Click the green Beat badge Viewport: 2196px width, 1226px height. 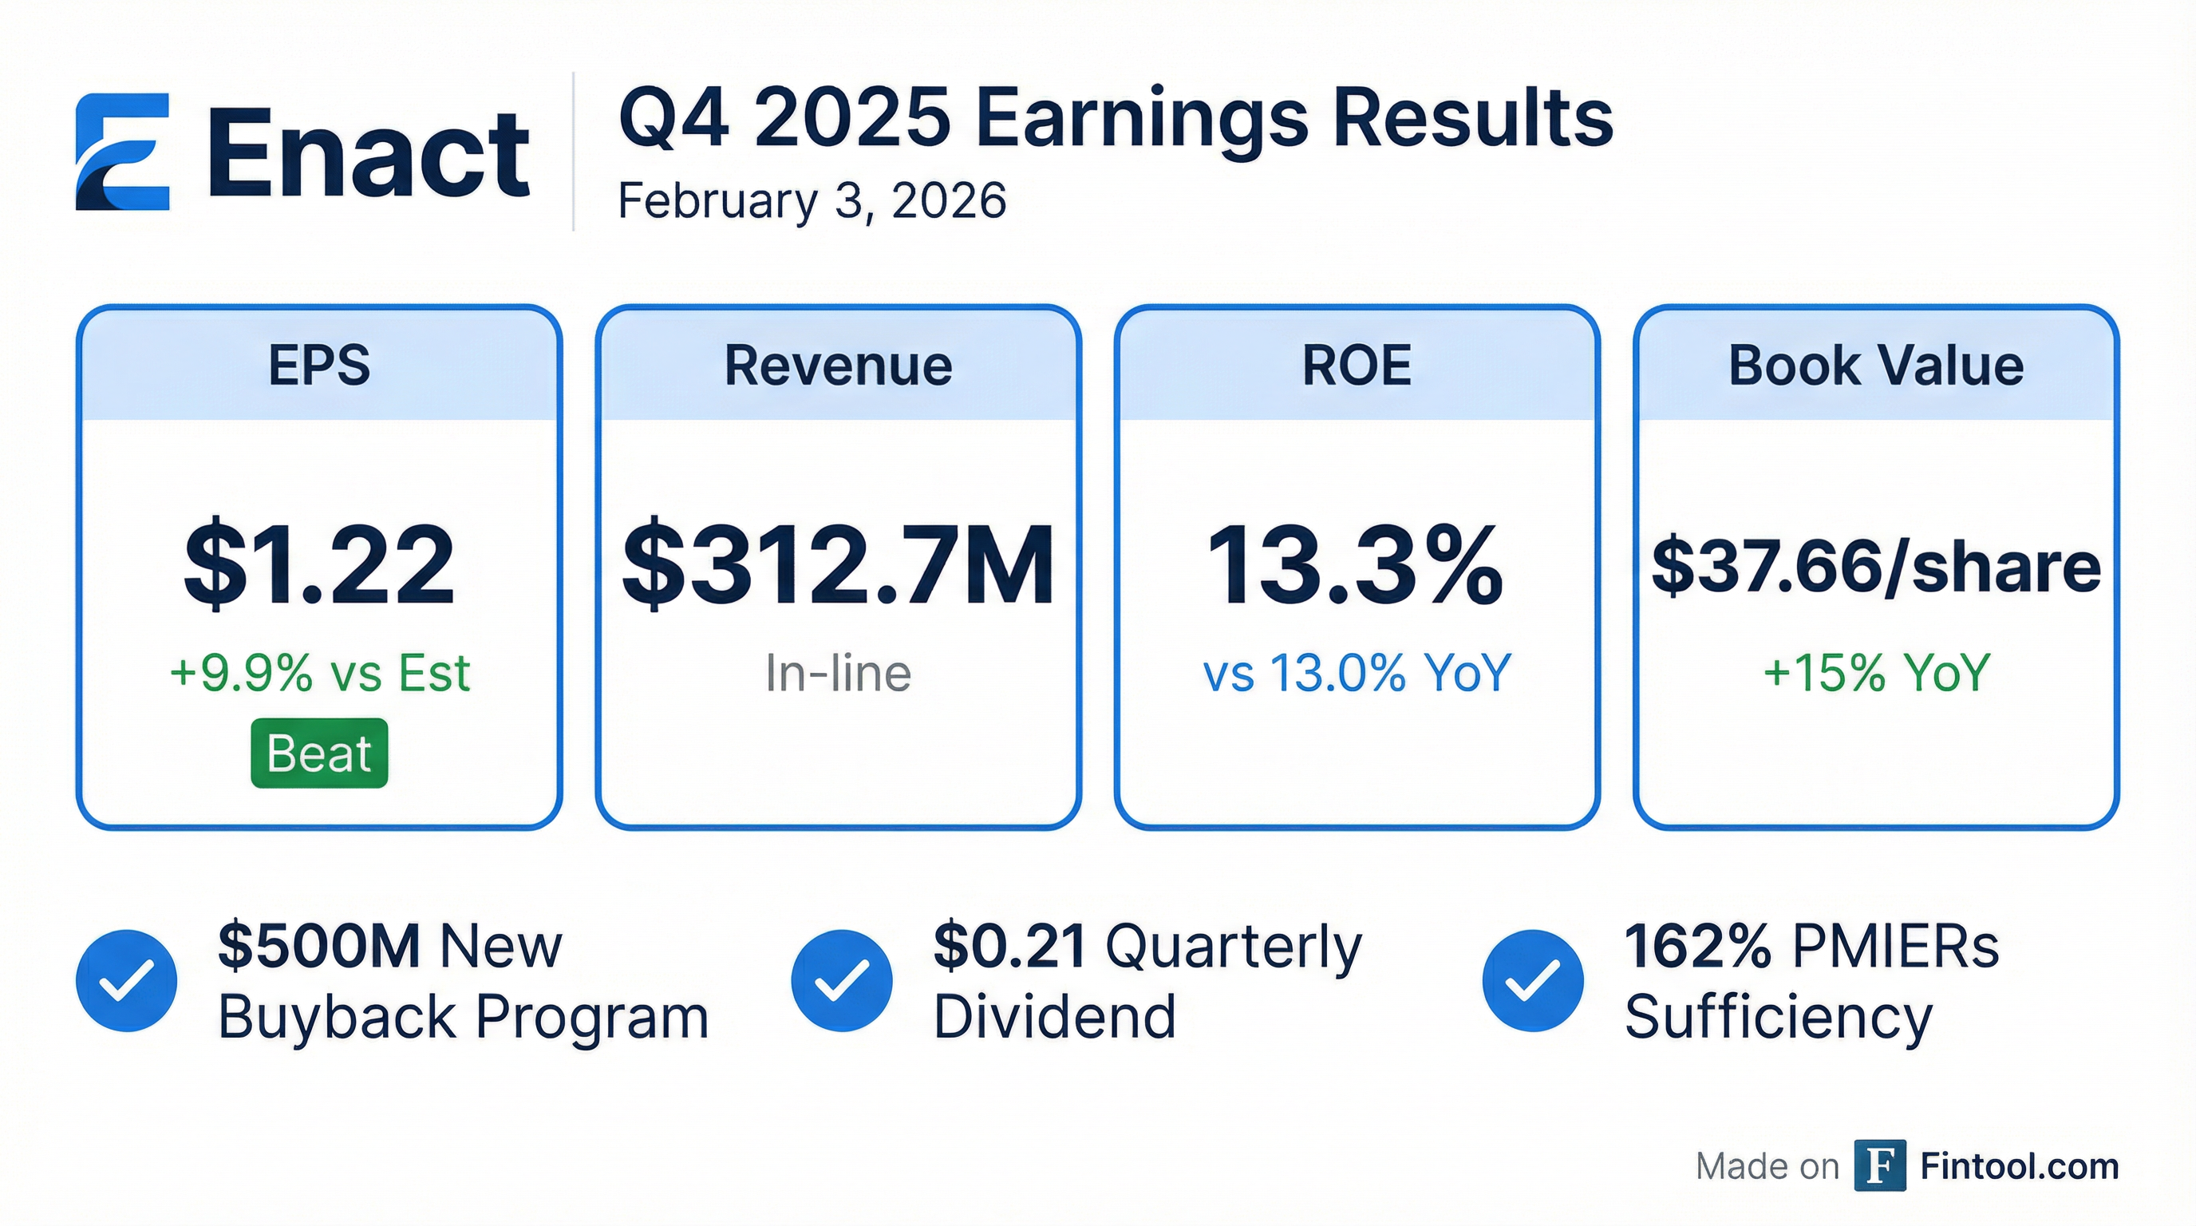tap(319, 753)
